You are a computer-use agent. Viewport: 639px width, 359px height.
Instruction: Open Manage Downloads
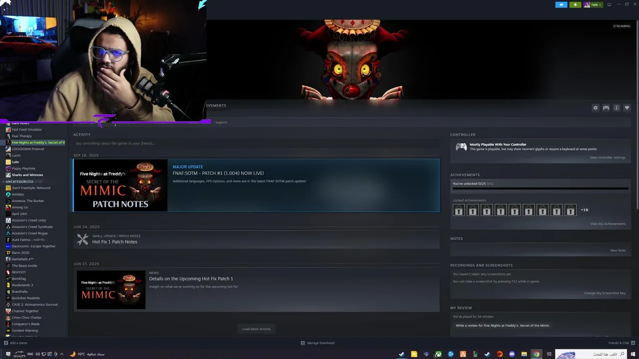pos(318,343)
